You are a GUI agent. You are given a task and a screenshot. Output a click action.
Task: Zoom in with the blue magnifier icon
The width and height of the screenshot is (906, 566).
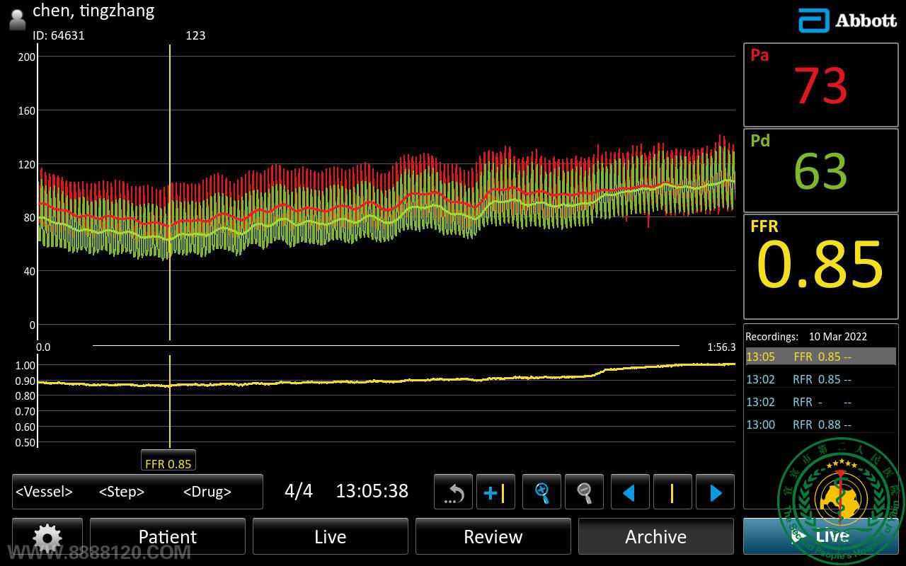(541, 492)
